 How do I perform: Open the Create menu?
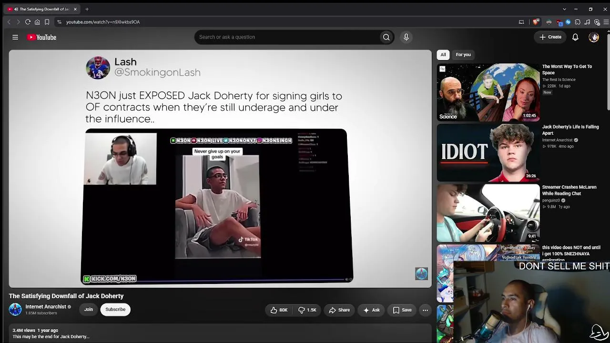click(x=550, y=37)
